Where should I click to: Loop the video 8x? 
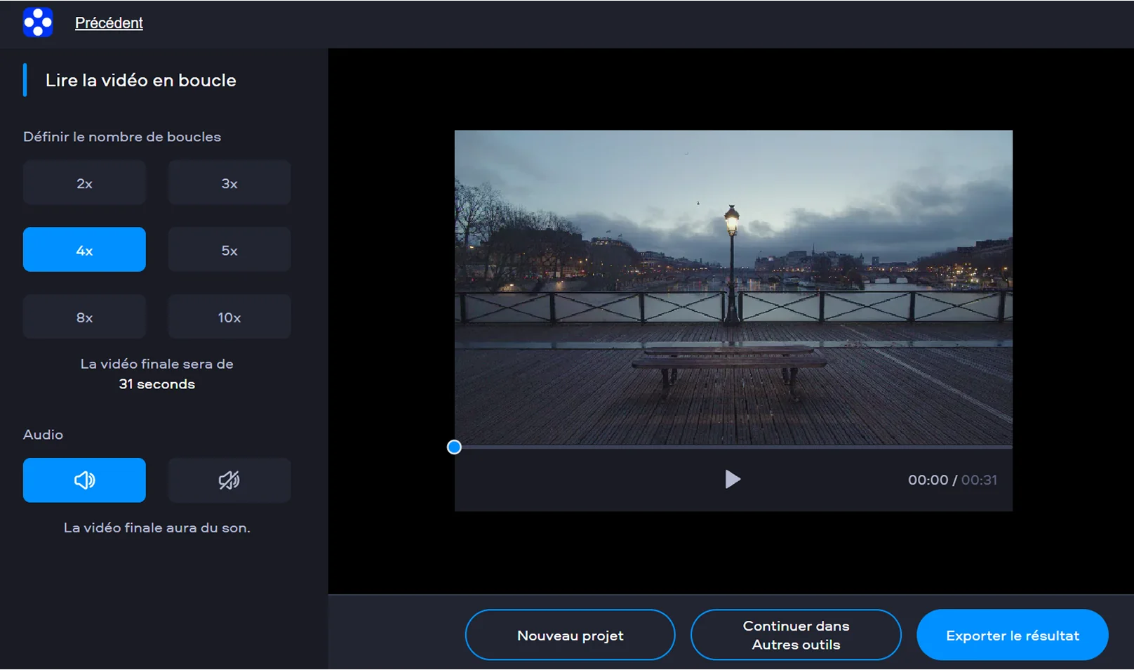pyautogui.click(x=84, y=317)
